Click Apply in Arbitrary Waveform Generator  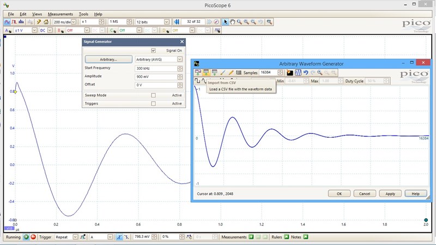coord(390,194)
